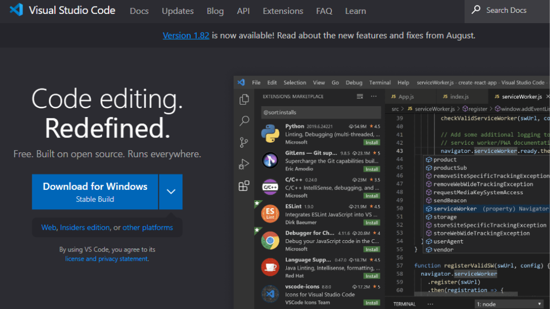Click the C/C++ extension icon

click(270, 187)
